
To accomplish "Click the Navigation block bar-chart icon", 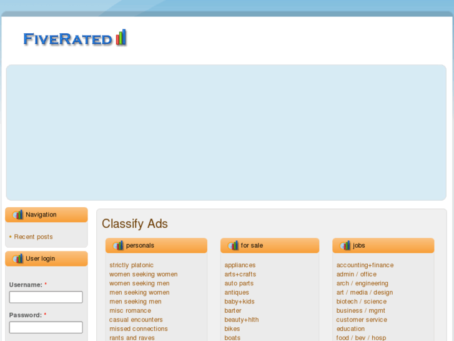I will [x=17, y=215].
